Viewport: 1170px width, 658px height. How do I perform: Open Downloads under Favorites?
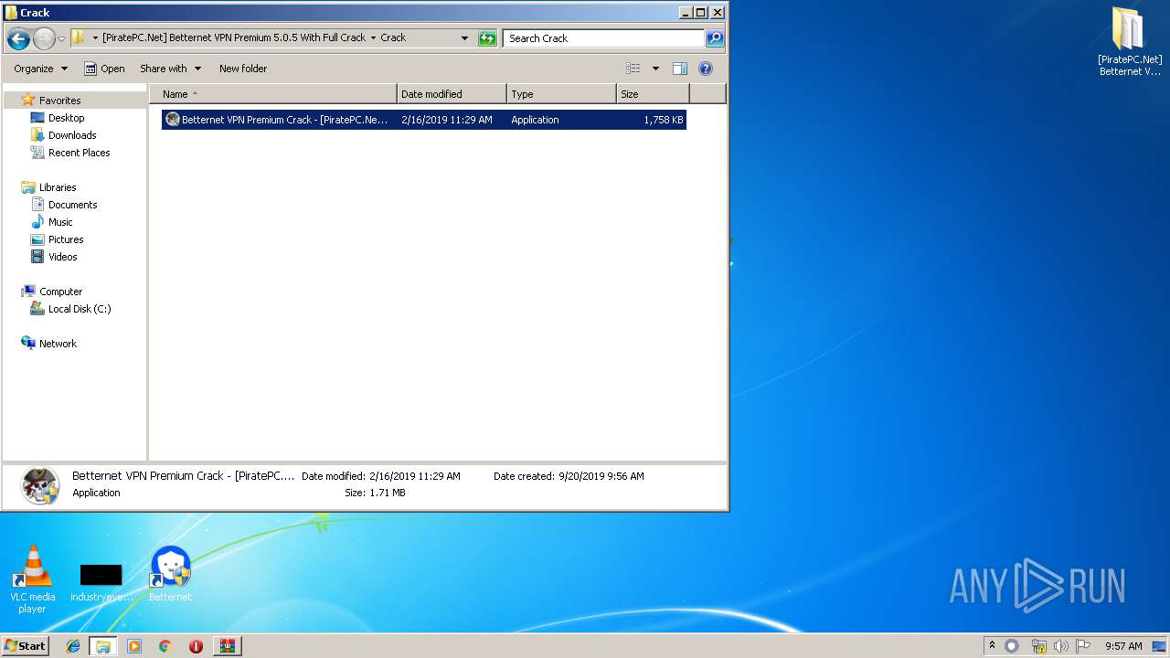72,135
